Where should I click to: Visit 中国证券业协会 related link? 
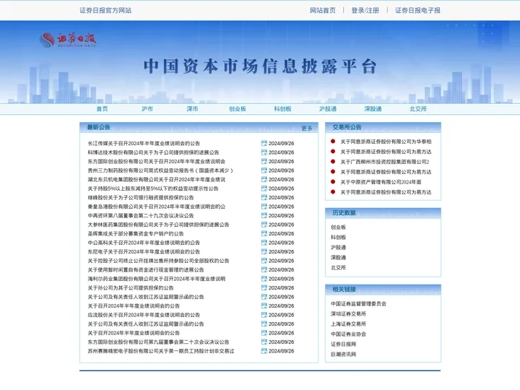coord(348,334)
